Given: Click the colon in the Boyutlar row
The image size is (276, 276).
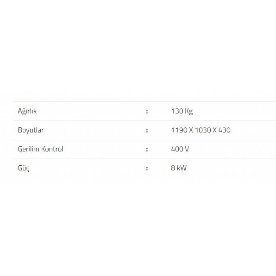Looking at the screenshot, I should (x=147, y=131).
